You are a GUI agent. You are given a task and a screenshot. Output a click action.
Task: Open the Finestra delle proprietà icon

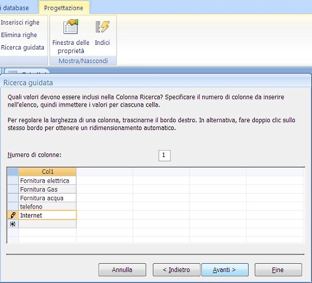[71, 28]
